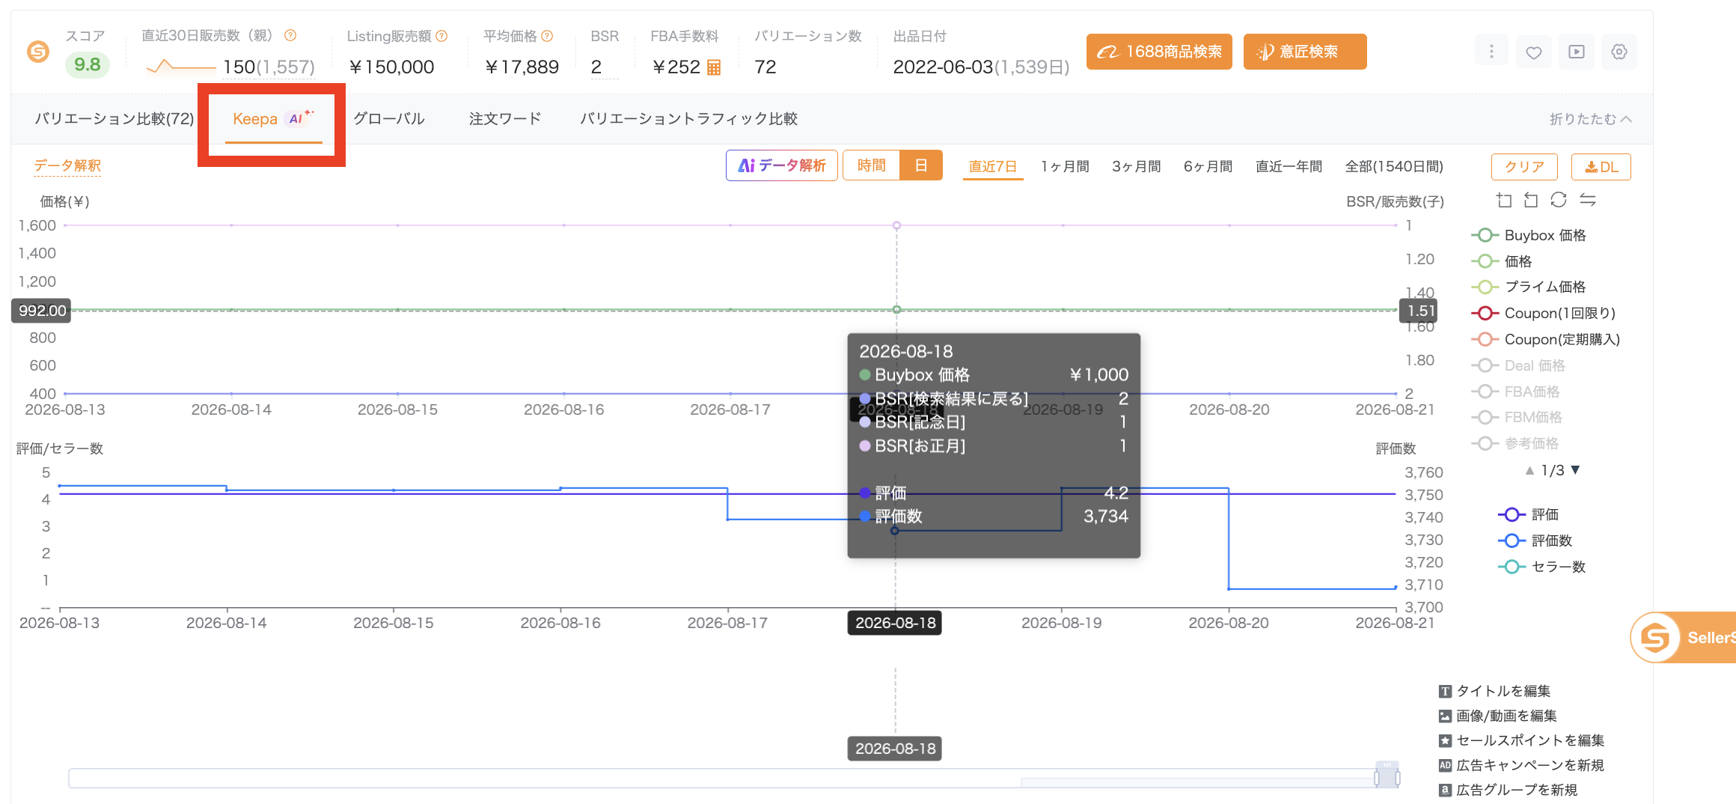The width and height of the screenshot is (1736, 804).
Task: Click the heart favorite icon
Action: (1534, 52)
